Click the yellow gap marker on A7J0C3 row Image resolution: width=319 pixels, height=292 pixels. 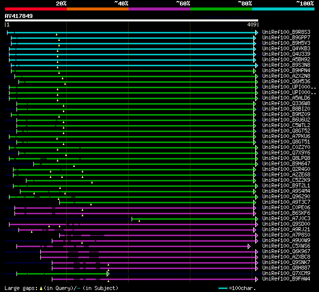tap(139, 221)
